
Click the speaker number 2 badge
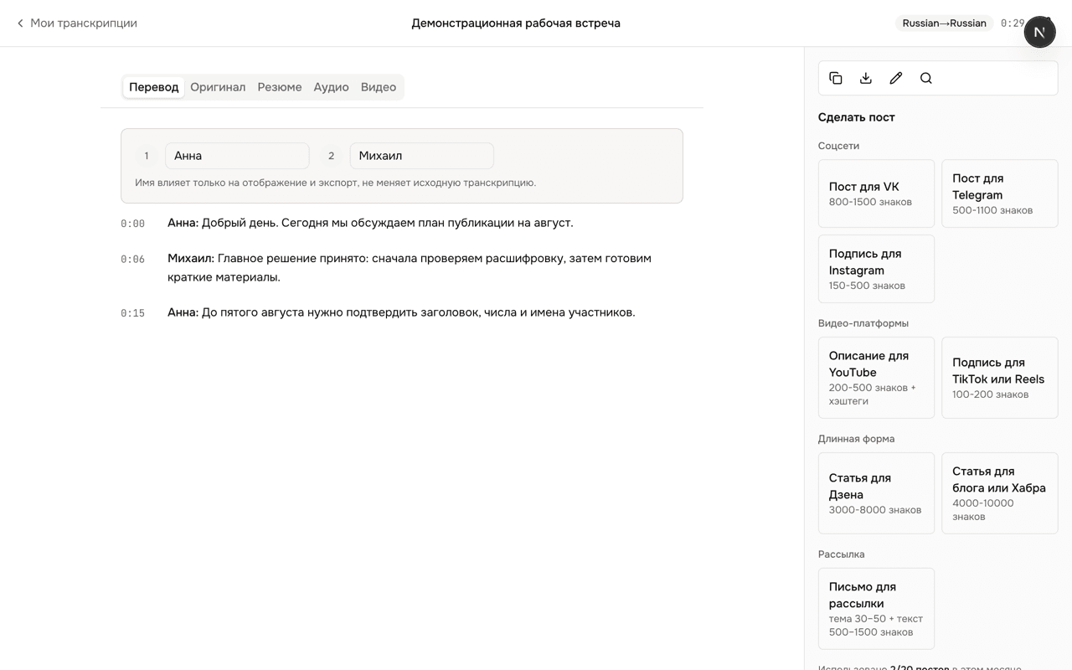pyautogui.click(x=331, y=156)
